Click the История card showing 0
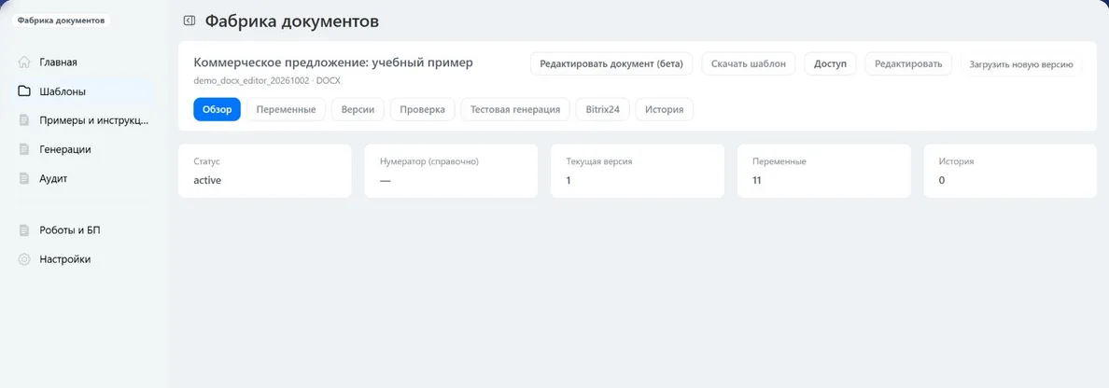Screen dimensions: 1109x388 [1010, 171]
